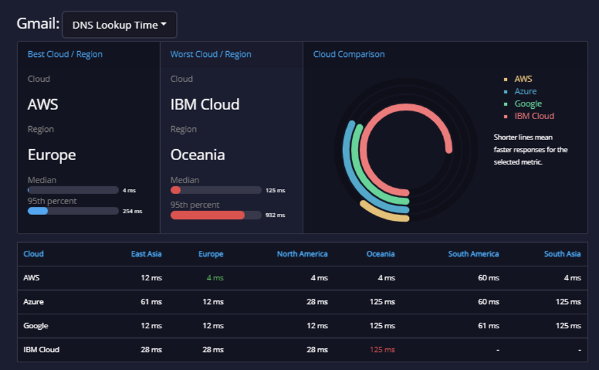This screenshot has width=599, height=370.
Task: Sort by South America column header
Action: pos(474,253)
